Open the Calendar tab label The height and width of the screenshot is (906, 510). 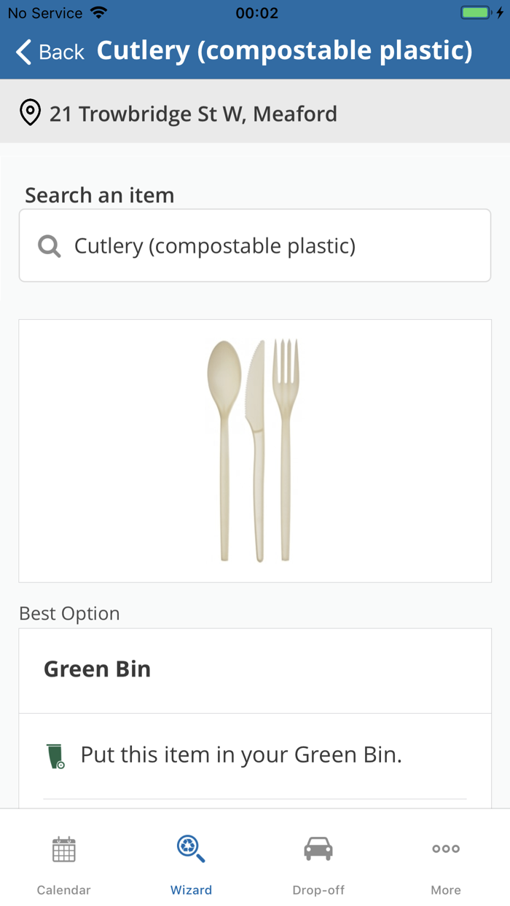pyautogui.click(x=63, y=890)
